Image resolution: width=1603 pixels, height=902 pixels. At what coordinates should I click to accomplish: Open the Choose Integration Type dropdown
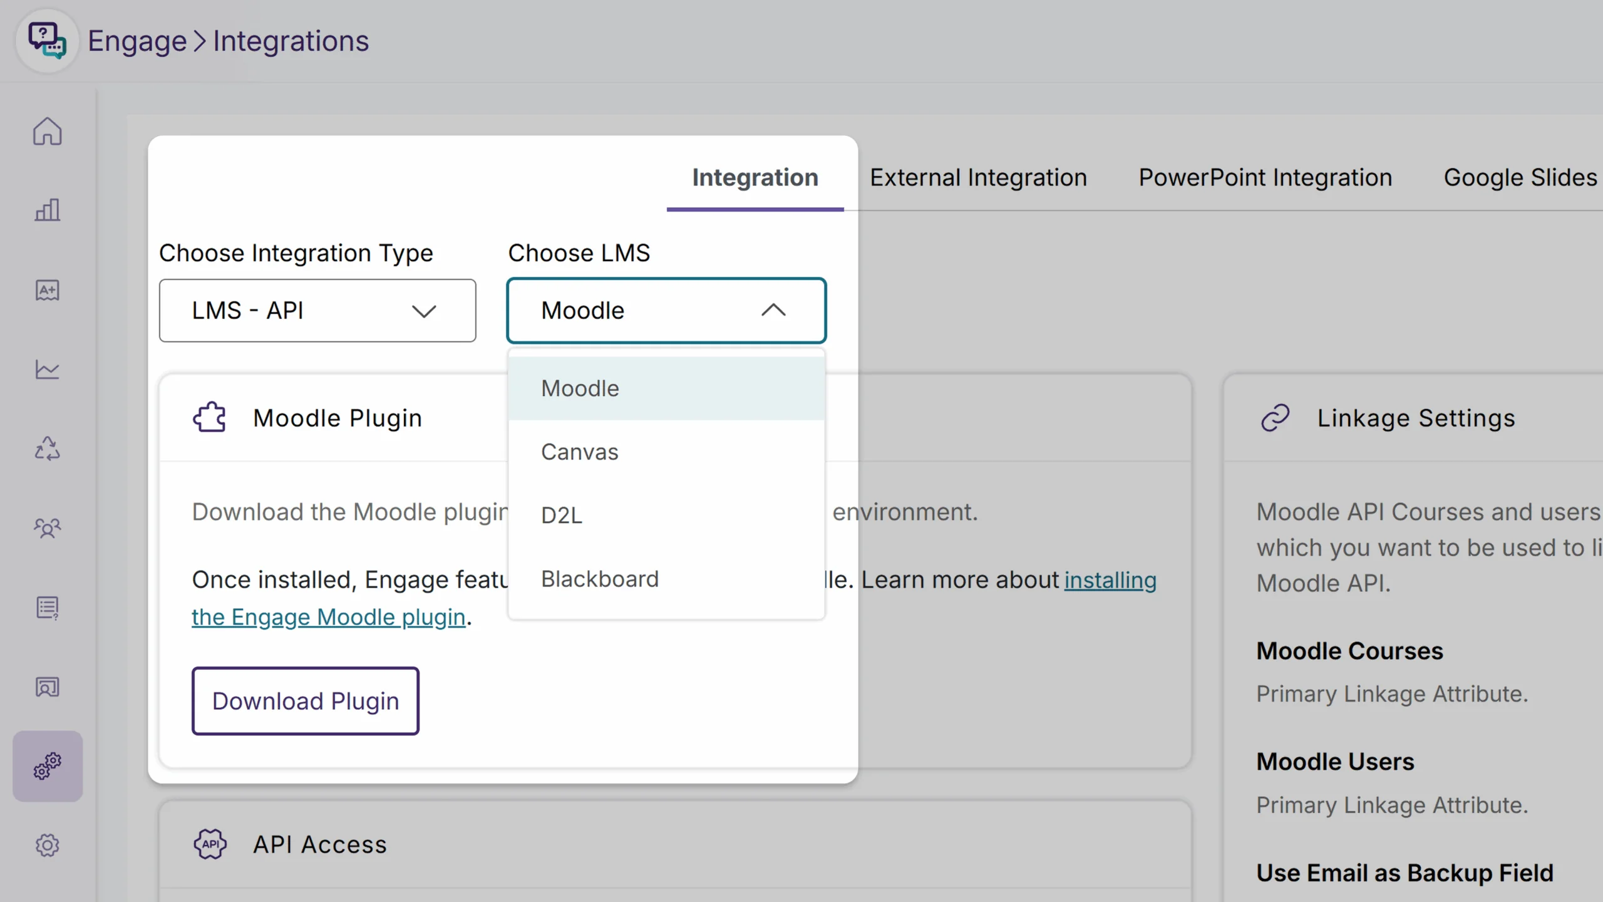[317, 311]
